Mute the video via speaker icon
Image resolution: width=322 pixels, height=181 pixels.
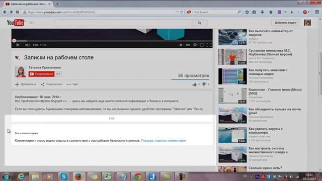click(27, 45)
